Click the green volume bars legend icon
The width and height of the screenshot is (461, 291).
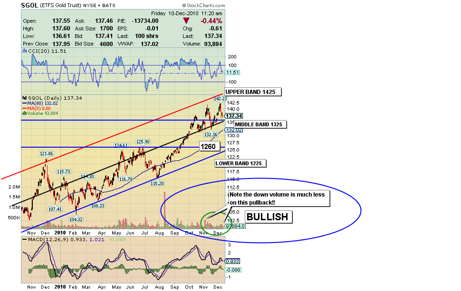pyautogui.click(x=24, y=113)
